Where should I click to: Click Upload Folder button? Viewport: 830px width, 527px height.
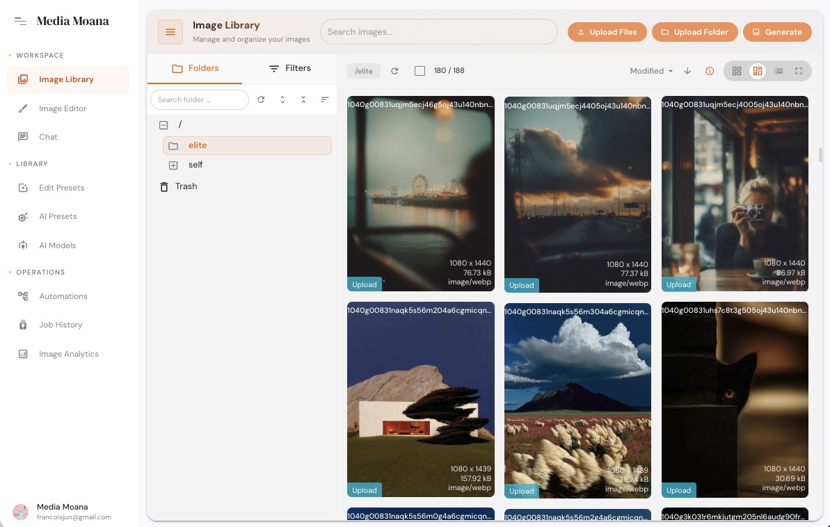(694, 32)
